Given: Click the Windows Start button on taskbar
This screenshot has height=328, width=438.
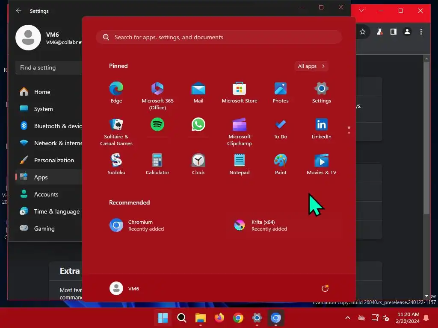Looking at the screenshot, I should 163,318.
